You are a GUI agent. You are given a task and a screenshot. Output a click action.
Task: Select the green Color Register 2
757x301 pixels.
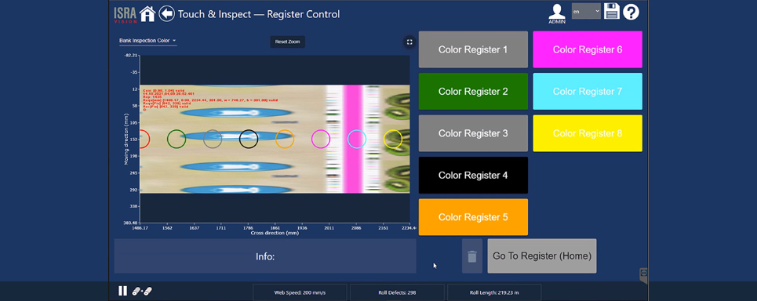[x=473, y=91]
